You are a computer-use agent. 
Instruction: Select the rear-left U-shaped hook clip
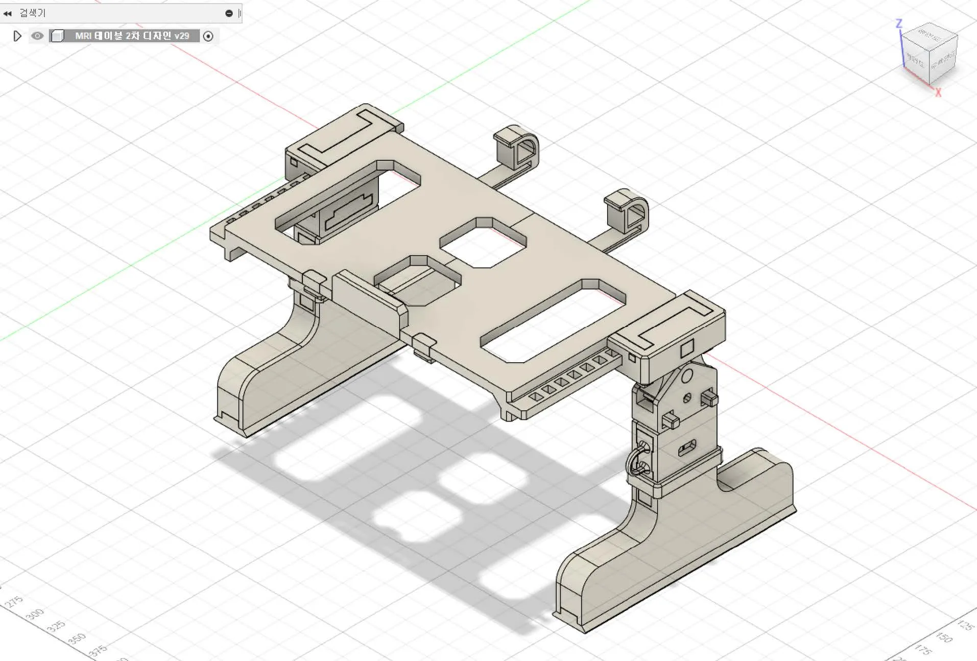[517, 148]
